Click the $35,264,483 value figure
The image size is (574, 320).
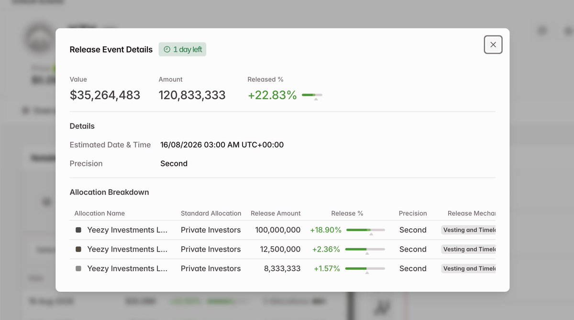[x=105, y=95]
